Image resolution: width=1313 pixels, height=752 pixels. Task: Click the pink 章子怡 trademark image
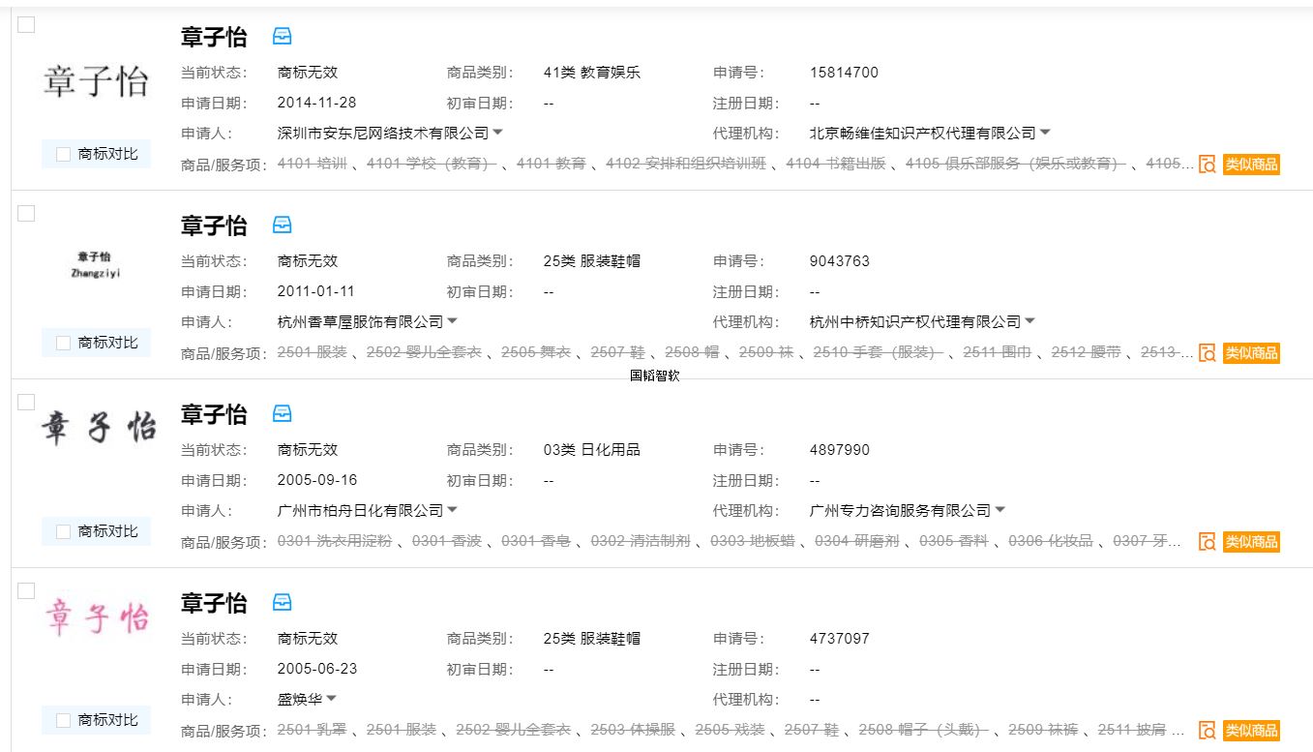(98, 617)
